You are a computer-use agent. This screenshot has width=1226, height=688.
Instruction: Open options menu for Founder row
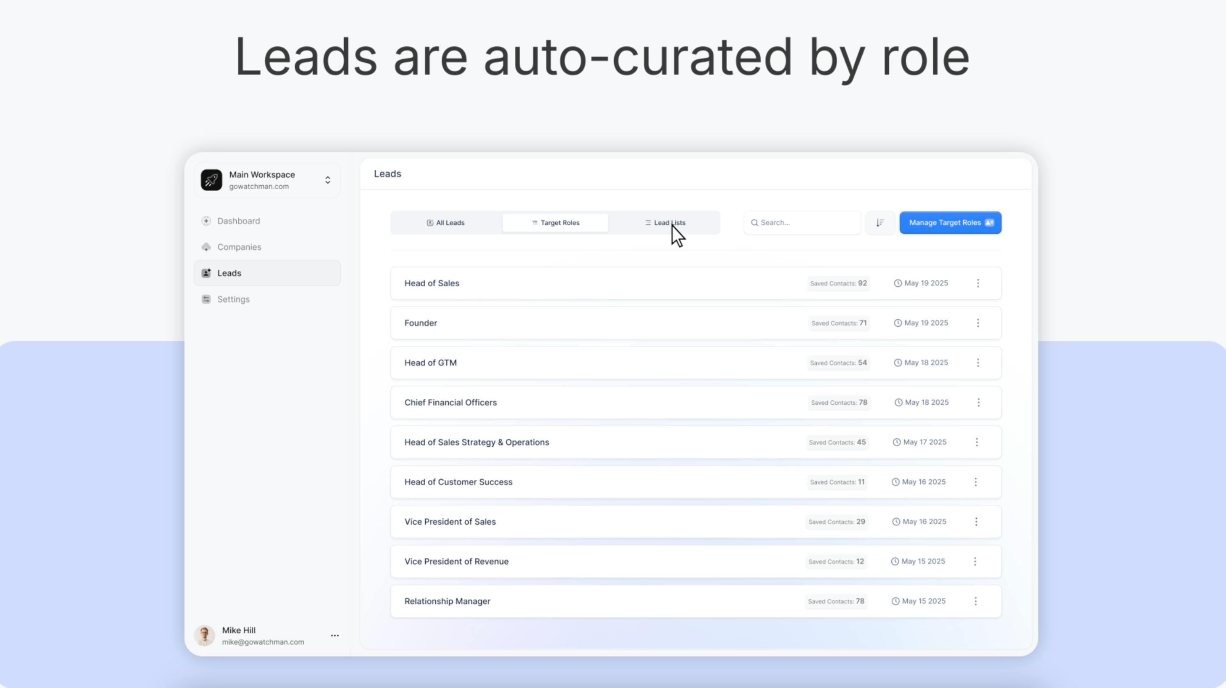[x=978, y=323]
